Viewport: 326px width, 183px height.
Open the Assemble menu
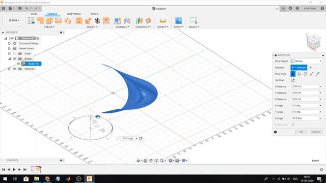pos(122,27)
